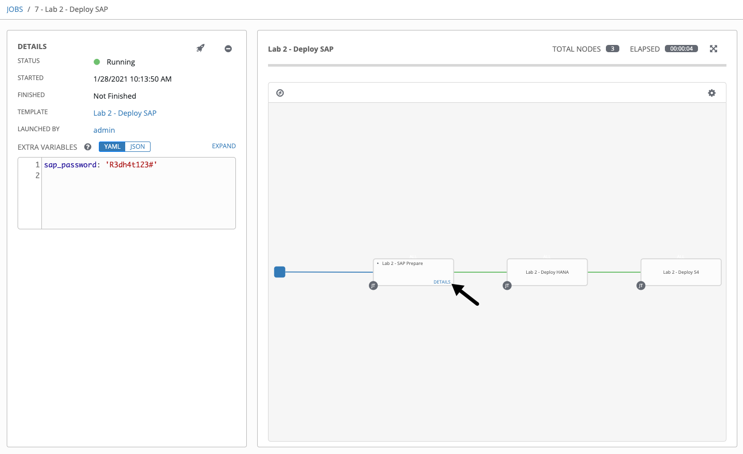
Task: Click JT badge on Deploy S4 node
Action: 641,286
